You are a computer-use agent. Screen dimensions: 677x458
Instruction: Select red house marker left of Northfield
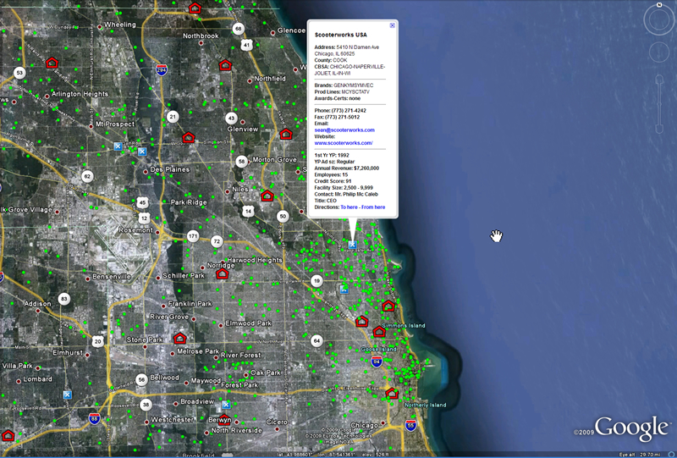(225, 65)
